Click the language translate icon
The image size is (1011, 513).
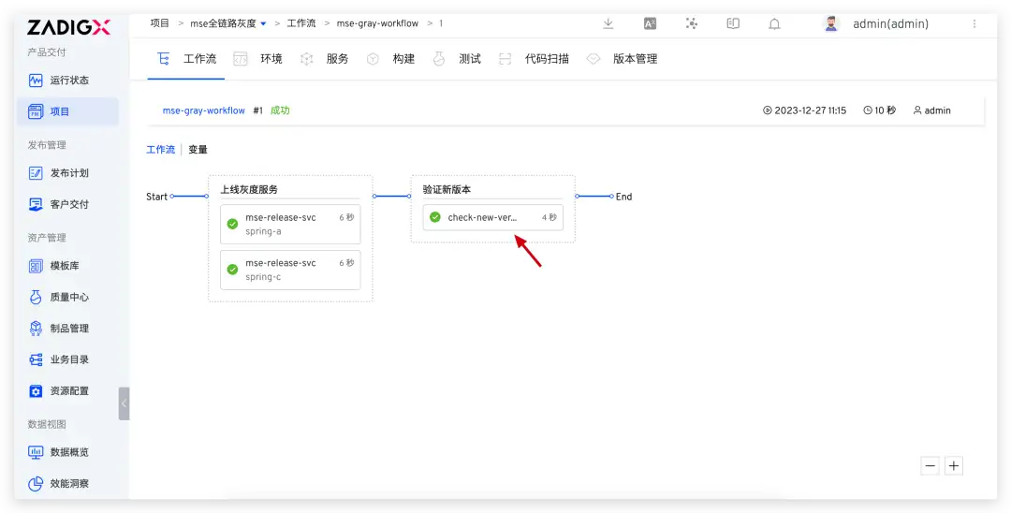click(650, 23)
